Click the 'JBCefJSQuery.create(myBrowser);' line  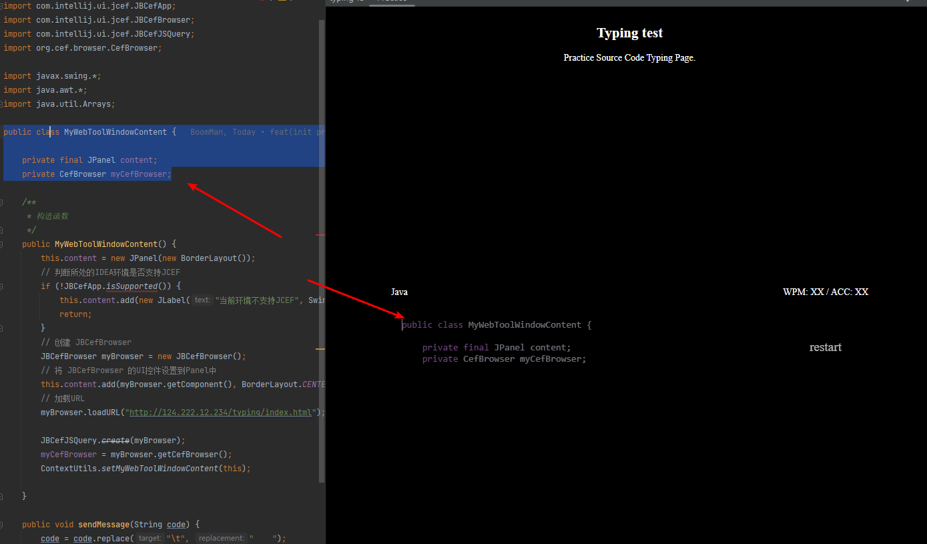tap(113, 441)
